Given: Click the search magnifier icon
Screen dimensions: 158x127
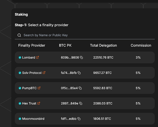Looking at the screenshot, I should pyautogui.click(x=19, y=35).
